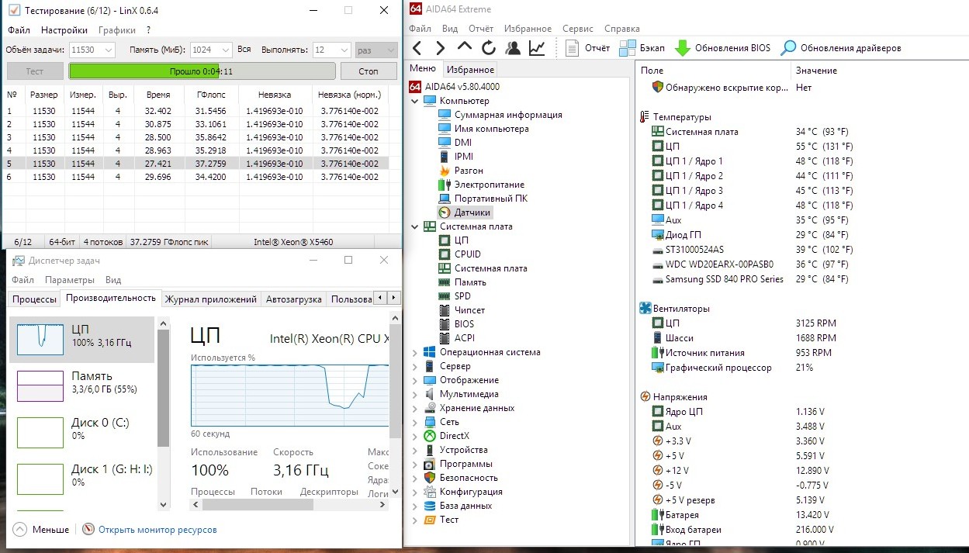Collapse the Компьютер tree node
969x553 pixels.
coord(415,101)
